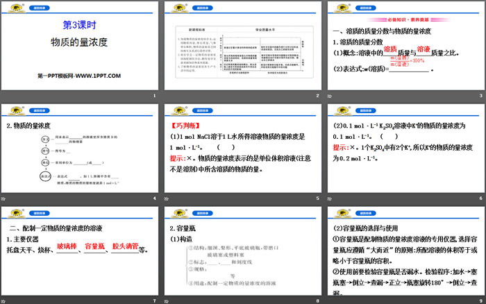This screenshot has height=304, width=486.
Task: Click the animation star icon under slide 6
Action: click(330, 199)
